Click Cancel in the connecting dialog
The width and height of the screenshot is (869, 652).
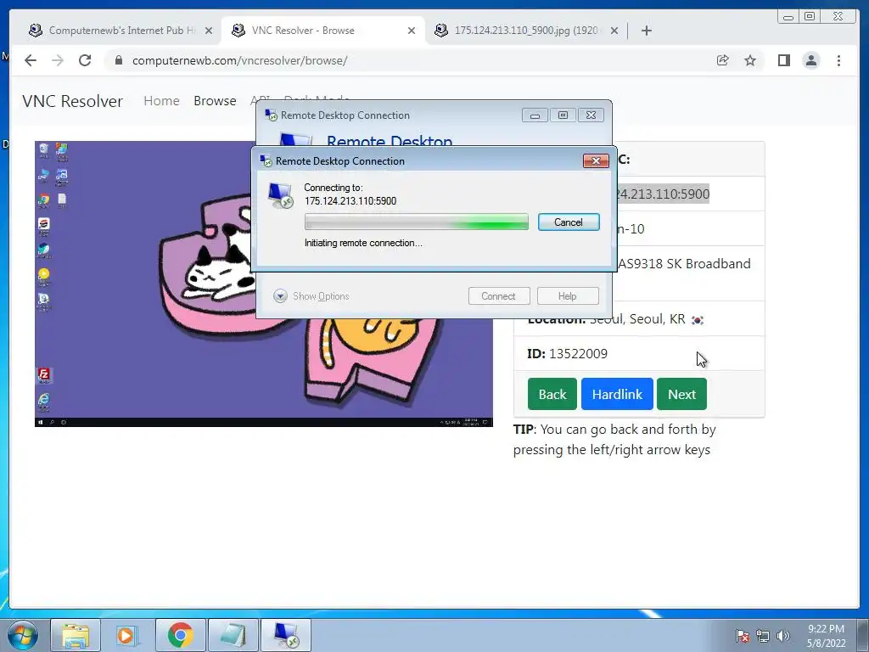point(569,222)
